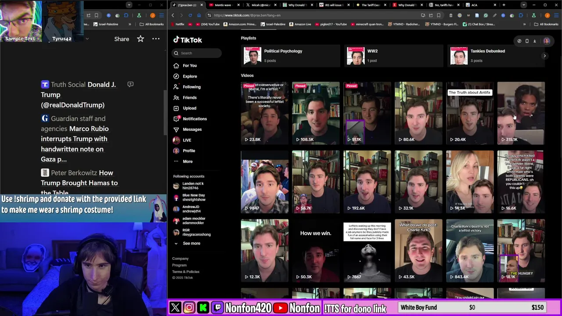The image size is (562, 316).
Task: Click the browser home button
Action: [199, 15]
